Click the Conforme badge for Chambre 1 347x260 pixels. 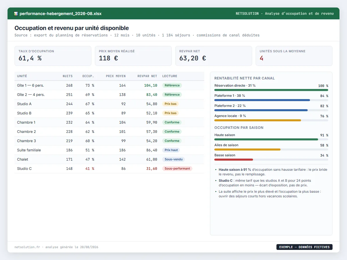pos(172,122)
